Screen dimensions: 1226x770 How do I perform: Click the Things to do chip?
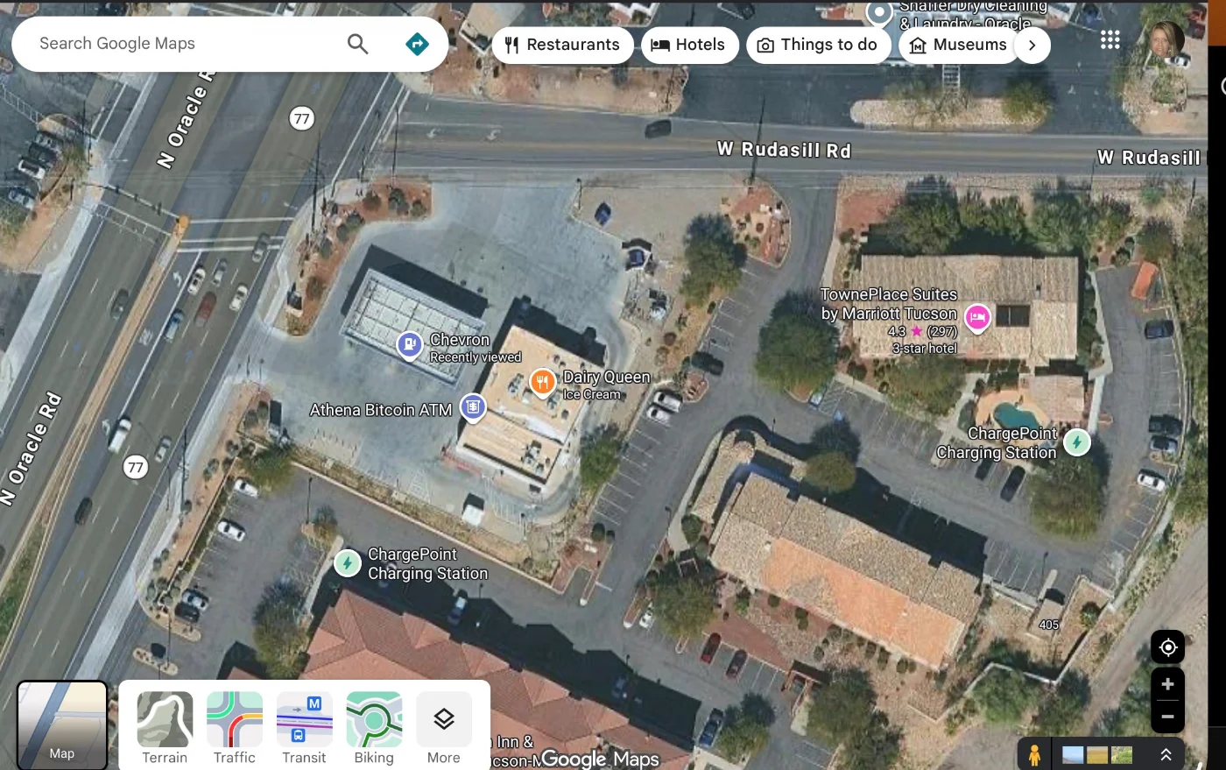(x=818, y=45)
